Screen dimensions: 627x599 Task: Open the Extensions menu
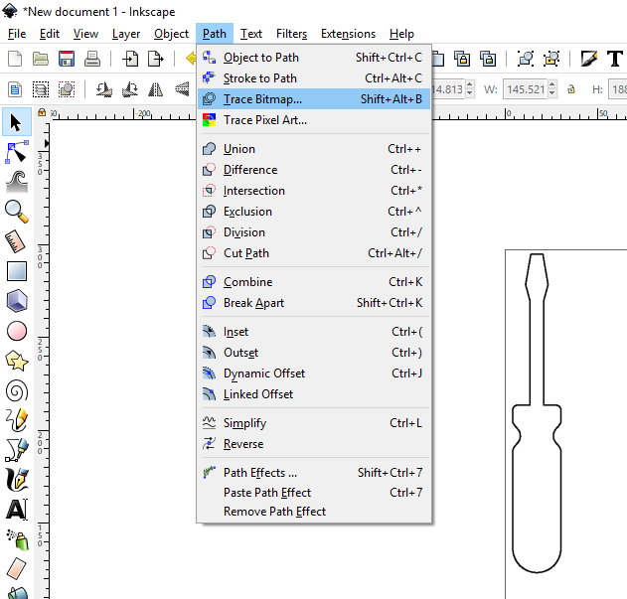tap(348, 34)
